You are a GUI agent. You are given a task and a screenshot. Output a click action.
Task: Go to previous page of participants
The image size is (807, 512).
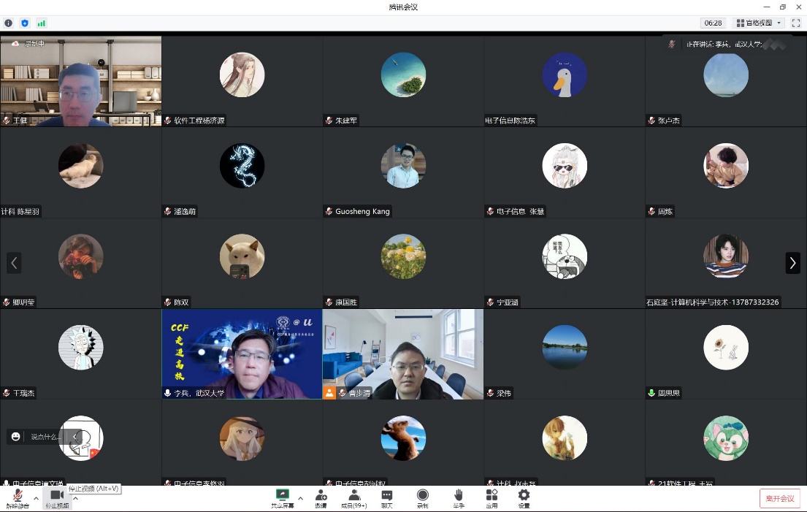[x=14, y=263]
